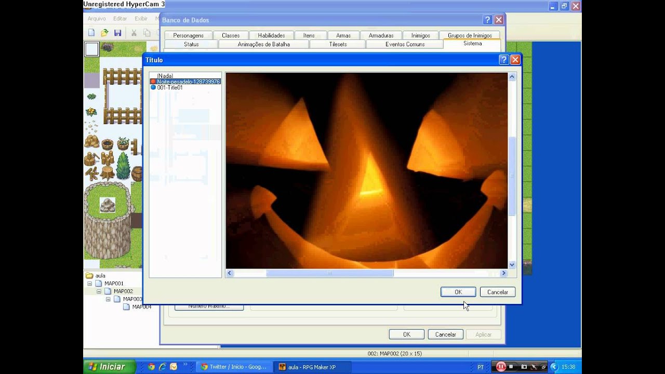Viewport: 665px width, 374px height.
Task: Open the Exibir menu
Action: point(141,19)
